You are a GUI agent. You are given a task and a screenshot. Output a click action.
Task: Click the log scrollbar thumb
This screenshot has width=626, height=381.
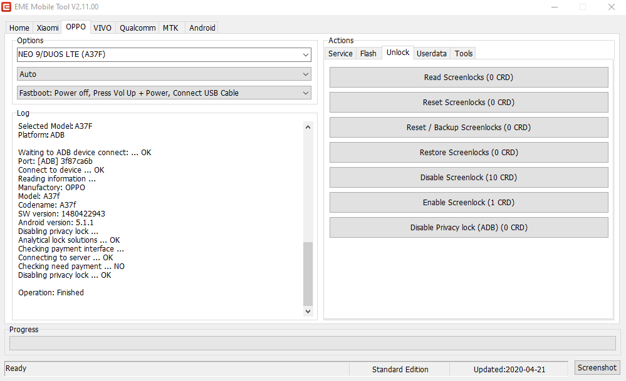click(308, 273)
